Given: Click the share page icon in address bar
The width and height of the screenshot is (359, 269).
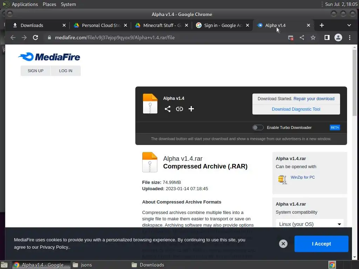Looking at the screenshot, I should point(302,37).
